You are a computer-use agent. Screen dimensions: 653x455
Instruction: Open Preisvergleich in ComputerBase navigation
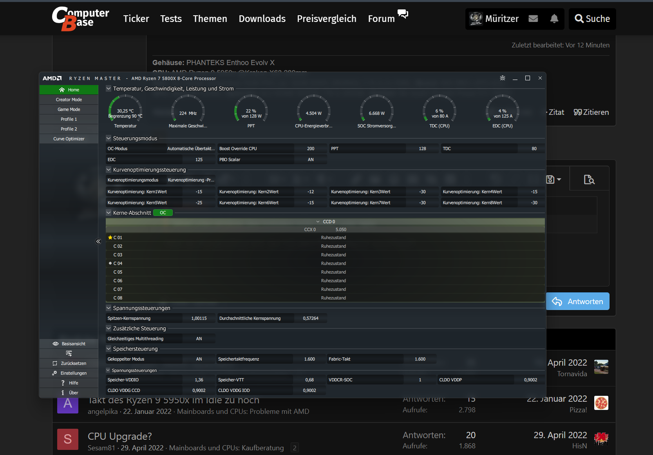pyautogui.click(x=327, y=19)
